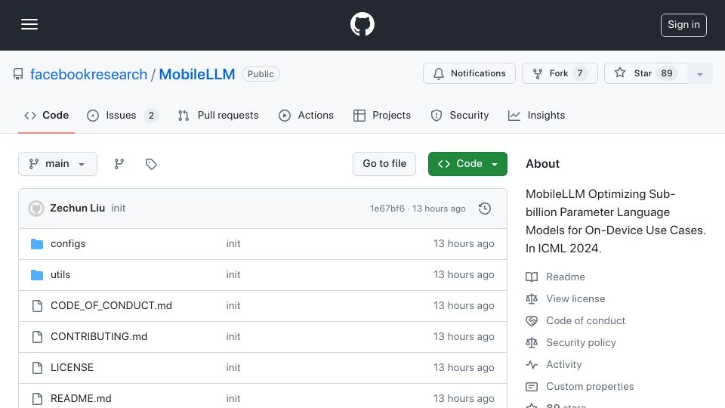Open the init commit for utils row
The height and width of the screenshot is (408, 725).
[233, 275]
